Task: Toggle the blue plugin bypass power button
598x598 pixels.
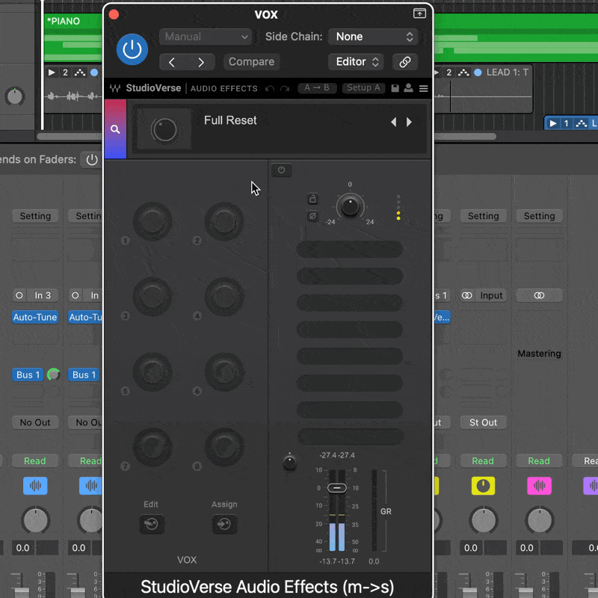Action: point(132,49)
